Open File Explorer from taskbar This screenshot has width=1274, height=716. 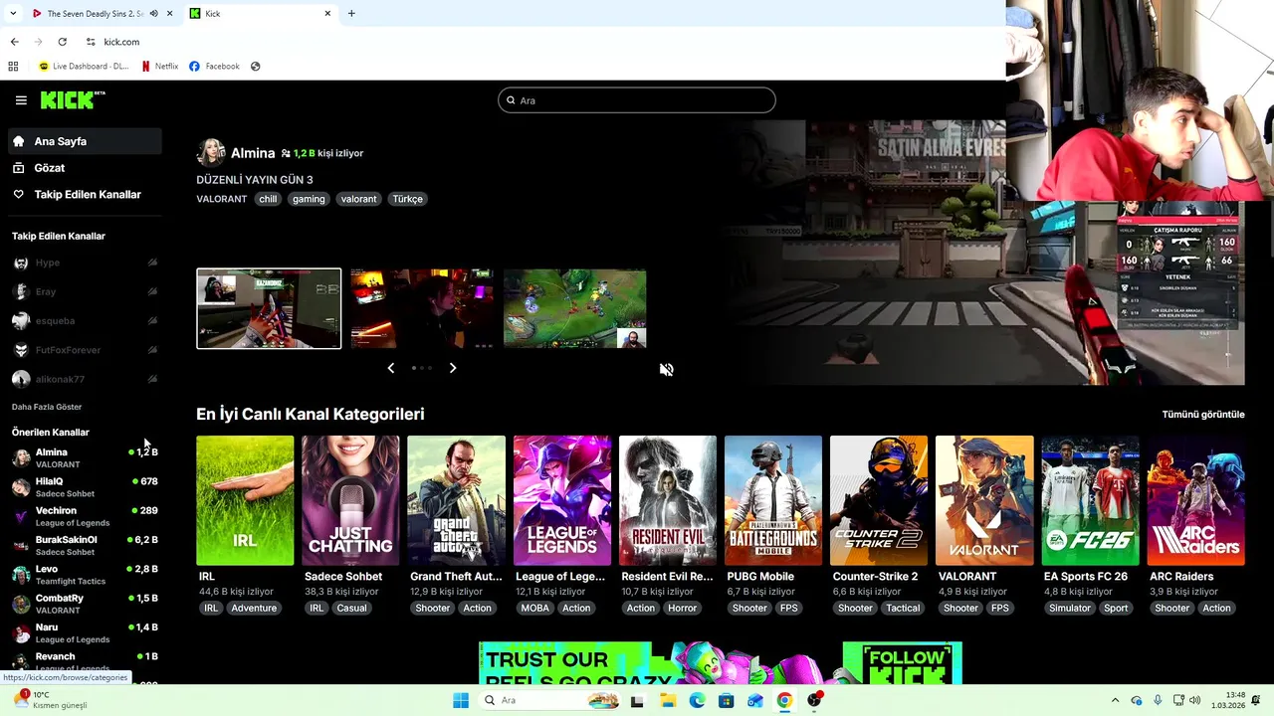[668, 700]
